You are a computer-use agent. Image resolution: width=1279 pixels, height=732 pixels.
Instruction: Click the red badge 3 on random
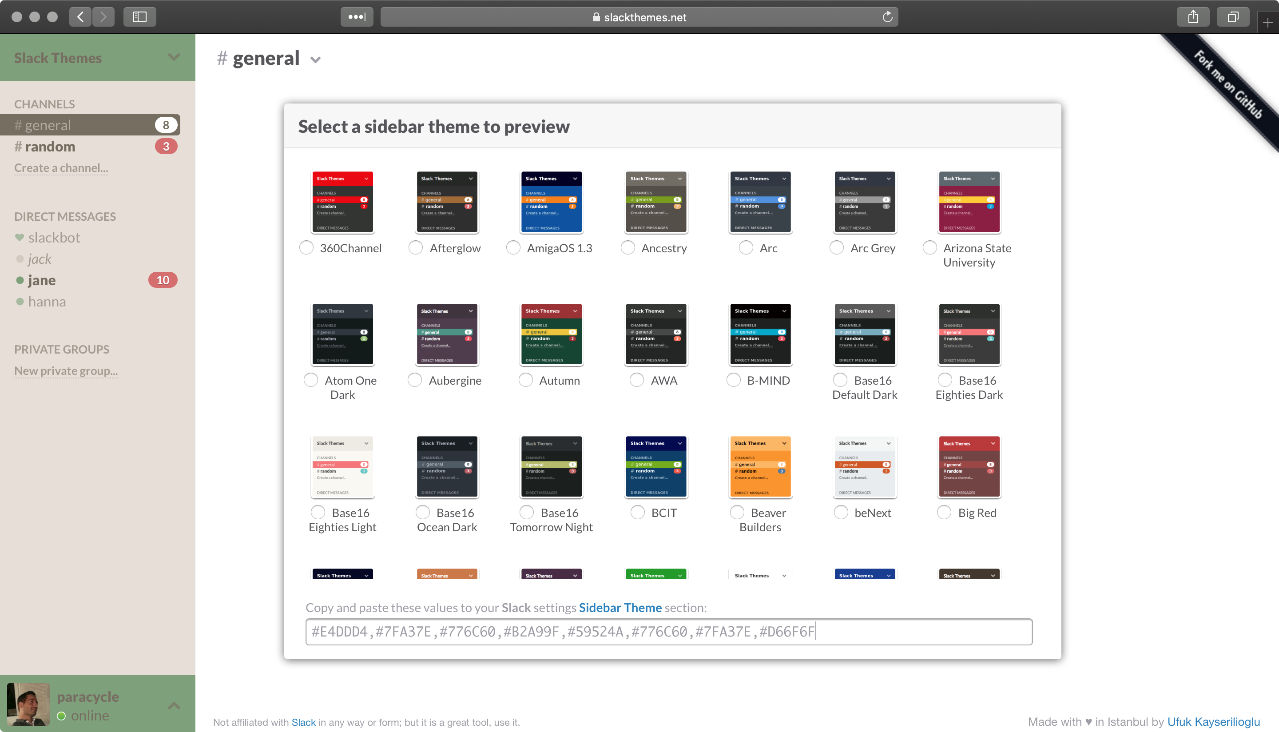(x=166, y=146)
